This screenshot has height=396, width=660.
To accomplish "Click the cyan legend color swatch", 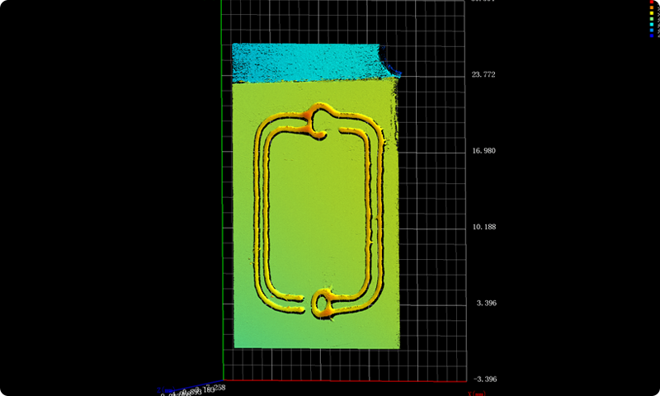I will (x=652, y=25).
